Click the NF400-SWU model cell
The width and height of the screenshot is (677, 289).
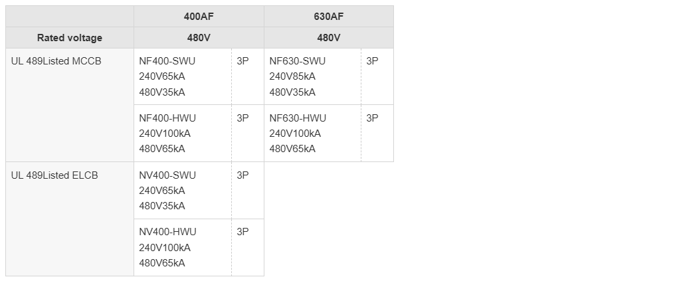[x=183, y=76]
